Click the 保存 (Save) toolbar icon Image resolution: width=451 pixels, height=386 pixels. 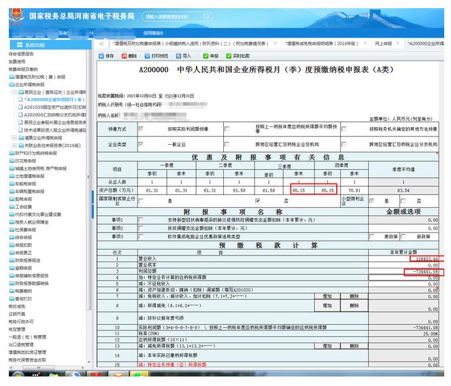tap(107, 56)
